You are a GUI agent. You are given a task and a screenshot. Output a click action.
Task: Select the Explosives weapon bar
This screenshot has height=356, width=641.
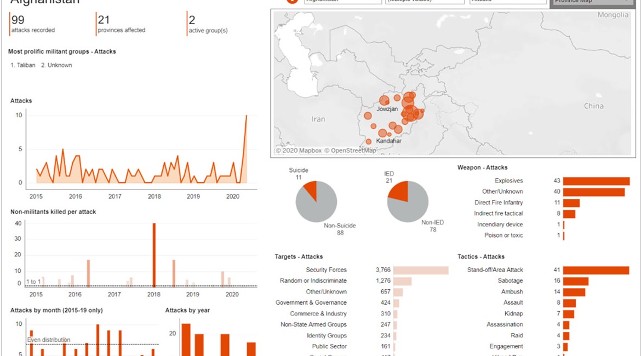596,181
